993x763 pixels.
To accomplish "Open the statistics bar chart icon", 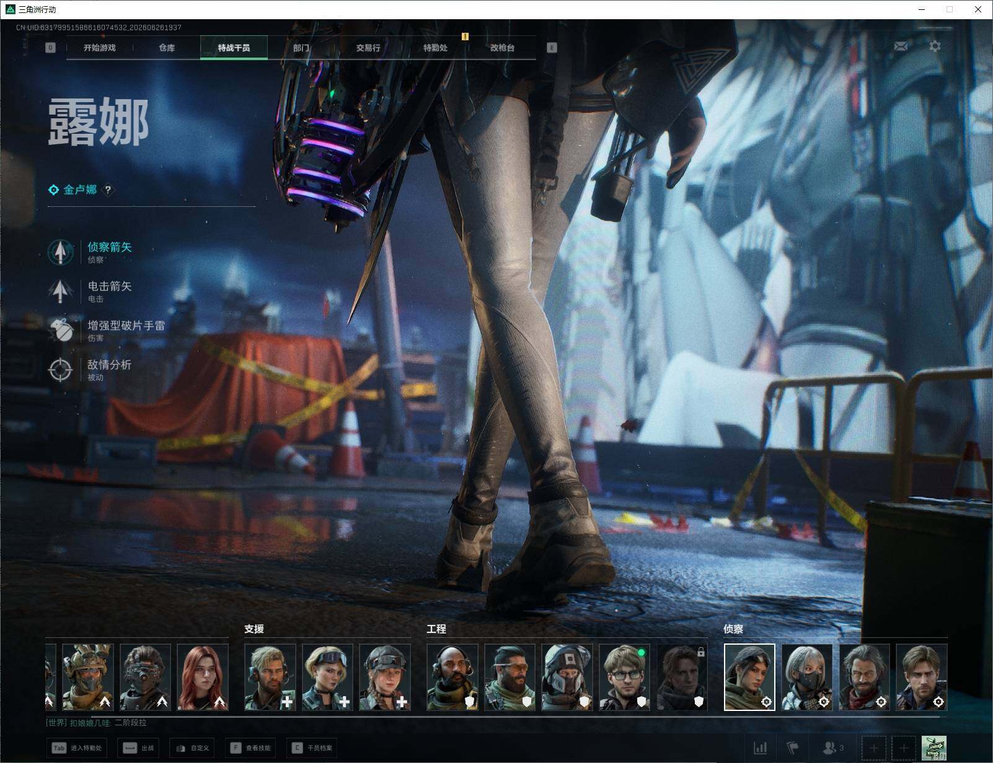I will tap(760, 748).
